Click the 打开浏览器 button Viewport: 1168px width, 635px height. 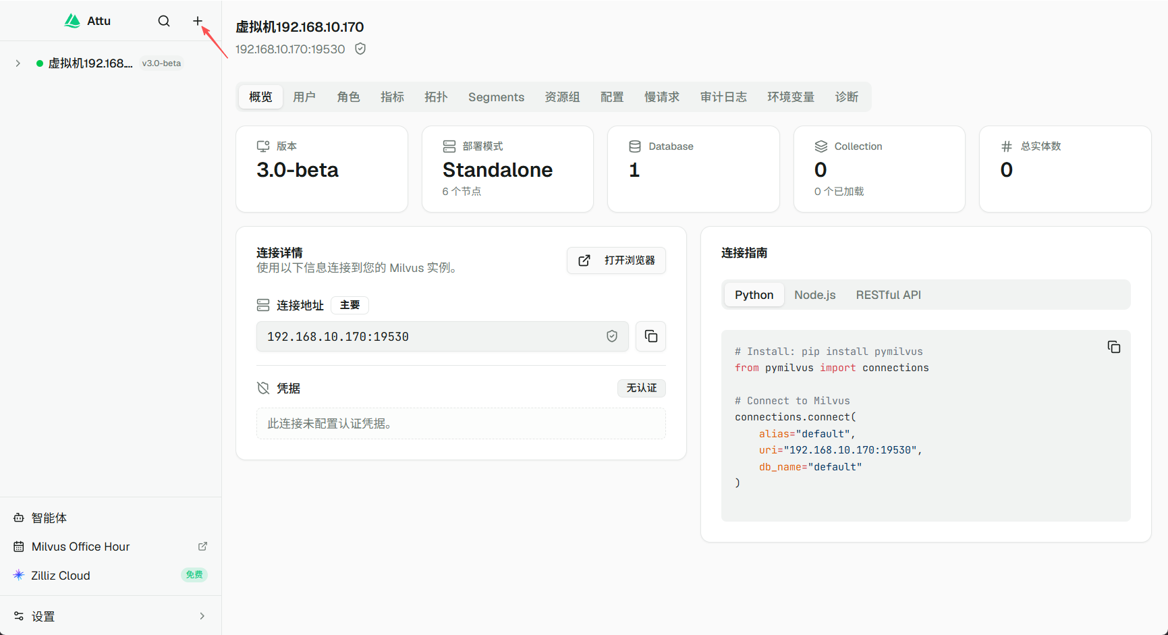617,260
